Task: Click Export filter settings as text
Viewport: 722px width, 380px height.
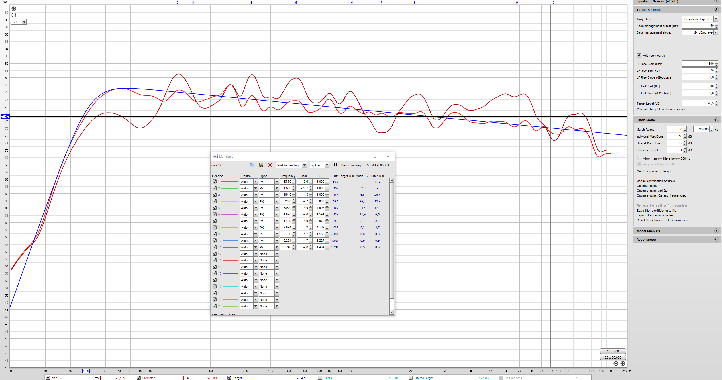Action: (655, 216)
